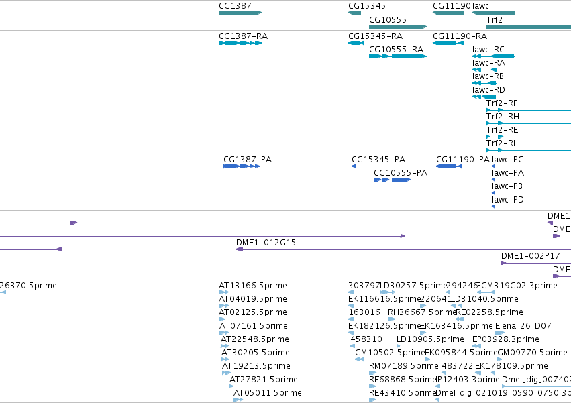Select the lawc-PC protein label
This screenshot has width=571, height=403.
(507, 160)
